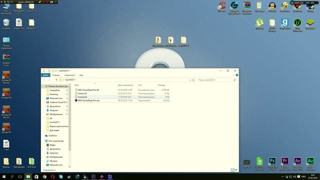Open the Вид ribbon tab
Image resolution: width=320 pixels, height=180 pixels.
coord(81,75)
